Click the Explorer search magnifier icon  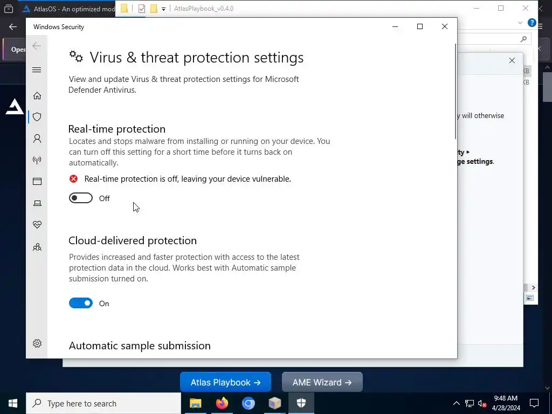(x=523, y=39)
